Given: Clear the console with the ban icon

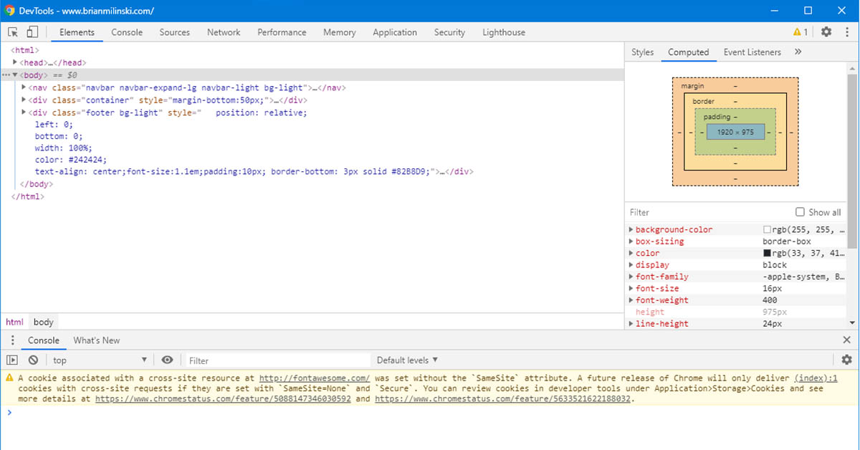Looking at the screenshot, I should (x=33, y=360).
